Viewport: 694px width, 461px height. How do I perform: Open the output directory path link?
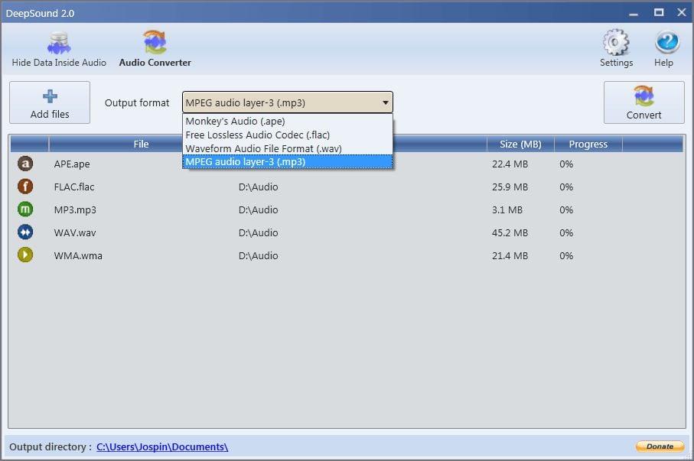pos(162,446)
